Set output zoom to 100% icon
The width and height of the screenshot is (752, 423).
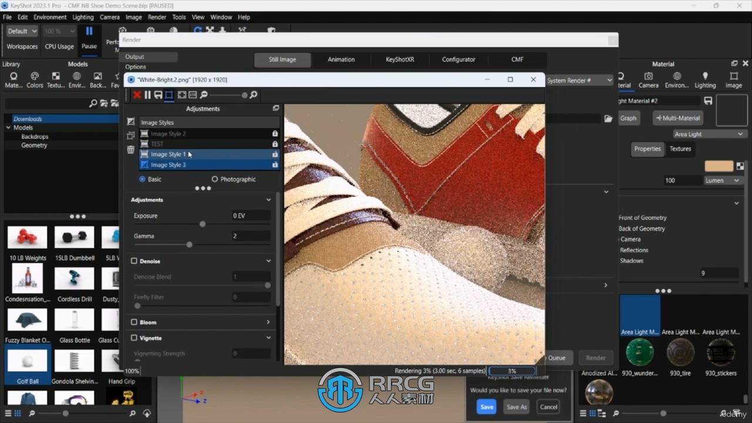[x=193, y=95]
